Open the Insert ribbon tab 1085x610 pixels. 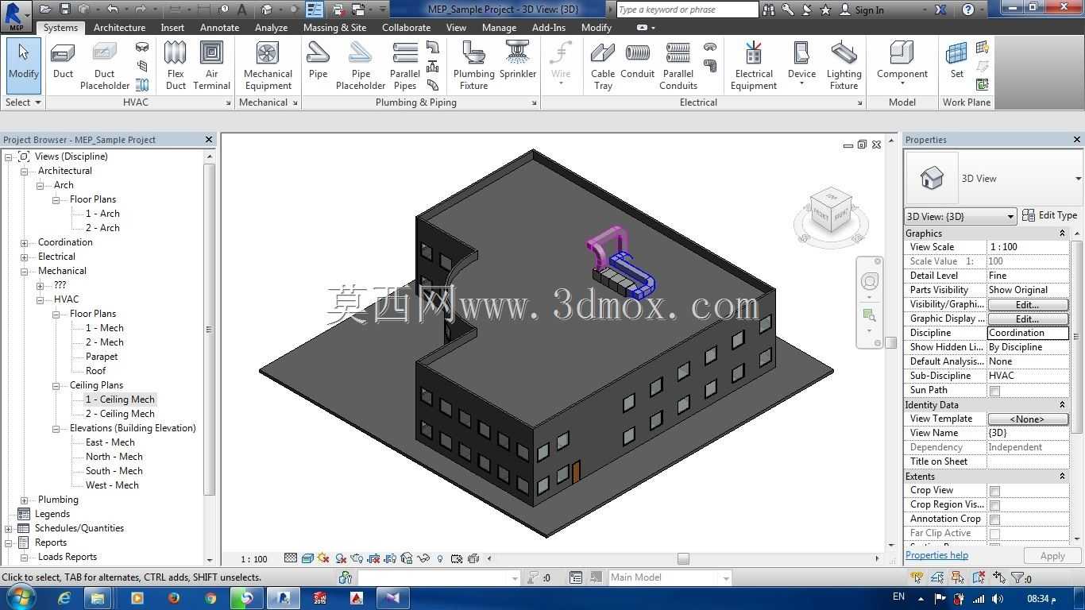point(172,27)
